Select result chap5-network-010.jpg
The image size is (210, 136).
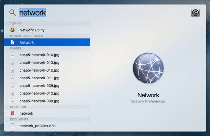(47, 93)
